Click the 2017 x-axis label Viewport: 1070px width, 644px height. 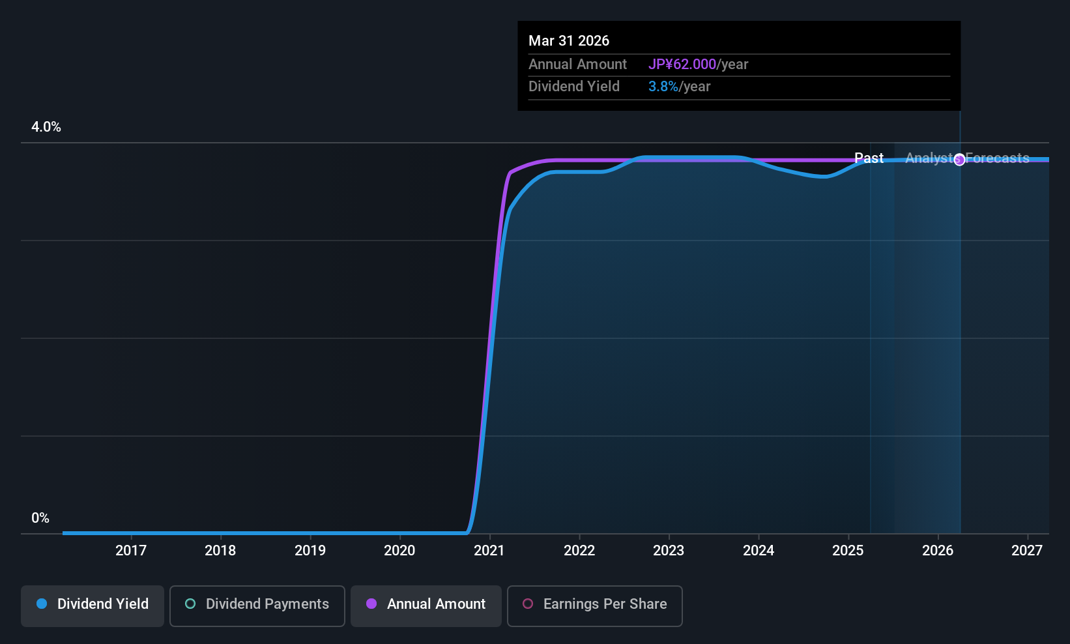(x=131, y=551)
